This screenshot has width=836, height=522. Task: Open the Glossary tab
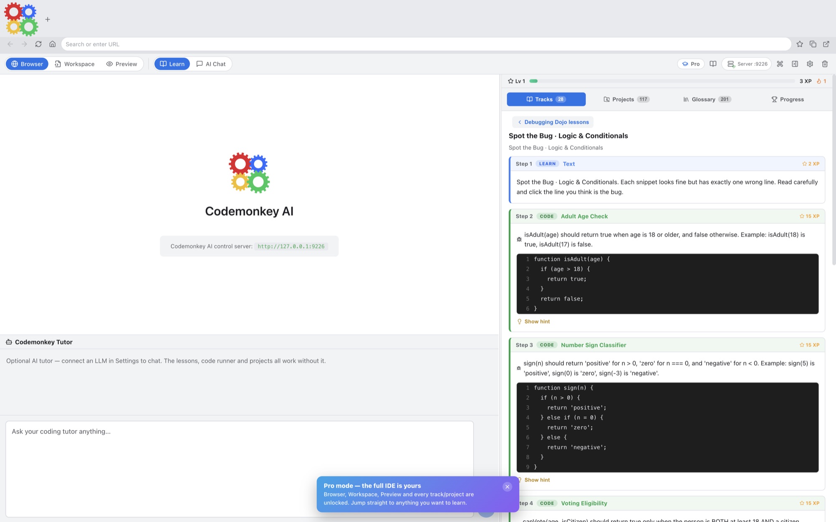[707, 99]
